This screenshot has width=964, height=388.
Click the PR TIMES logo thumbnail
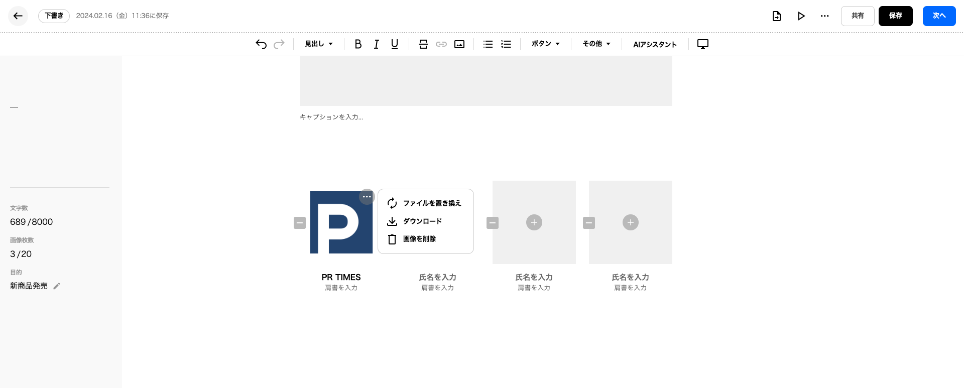[x=341, y=222]
